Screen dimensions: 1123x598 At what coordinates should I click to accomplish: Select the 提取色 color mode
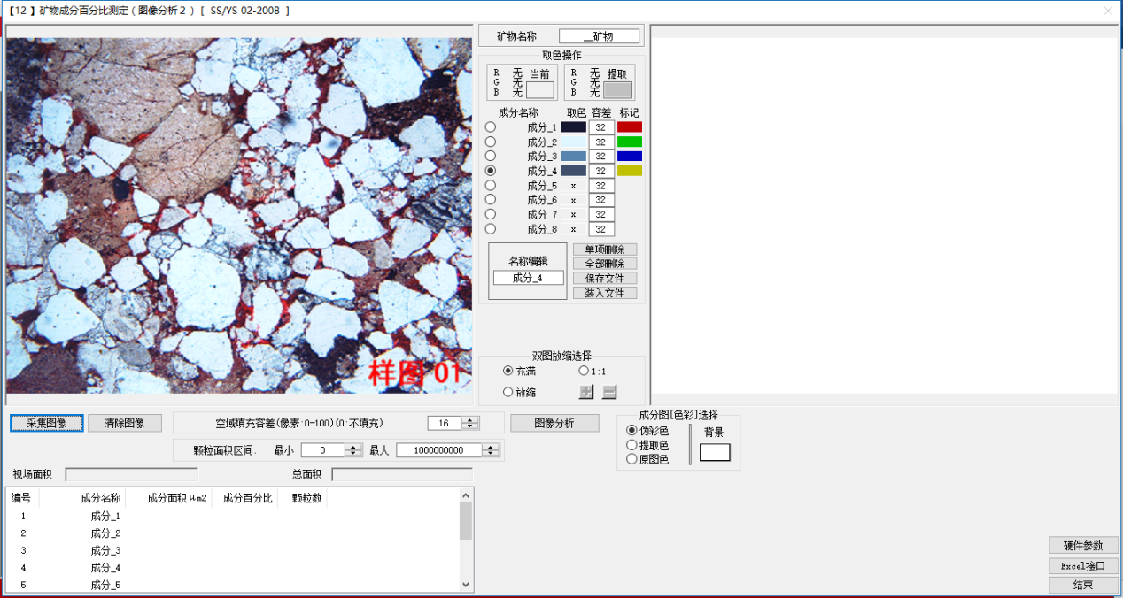pyautogui.click(x=631, y=445)
